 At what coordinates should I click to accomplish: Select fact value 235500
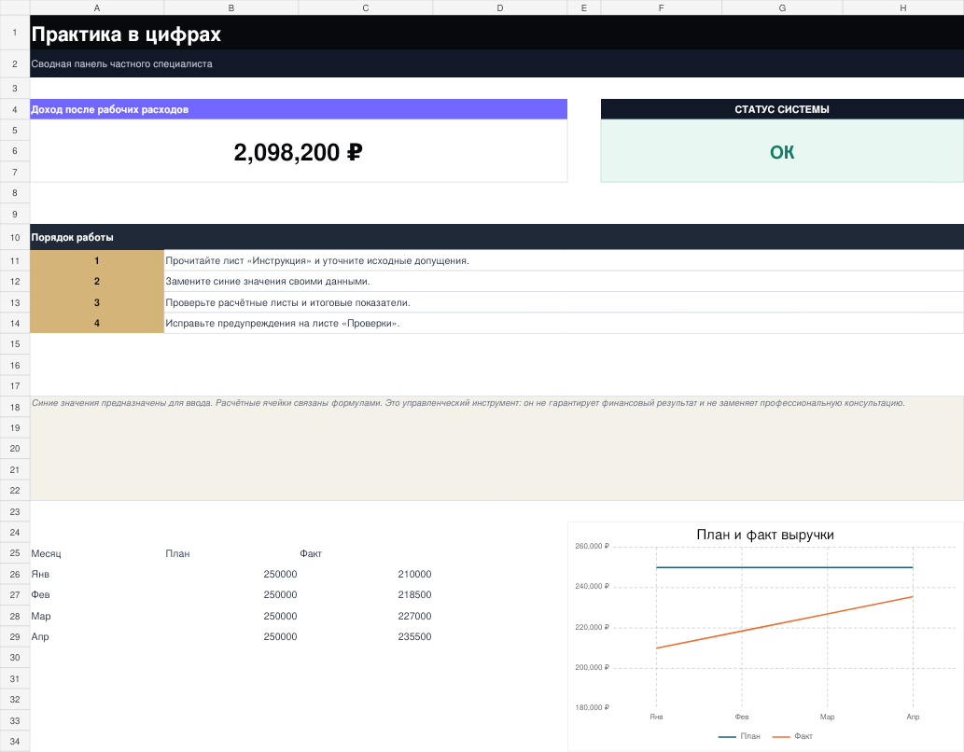[x=365, y=637]
